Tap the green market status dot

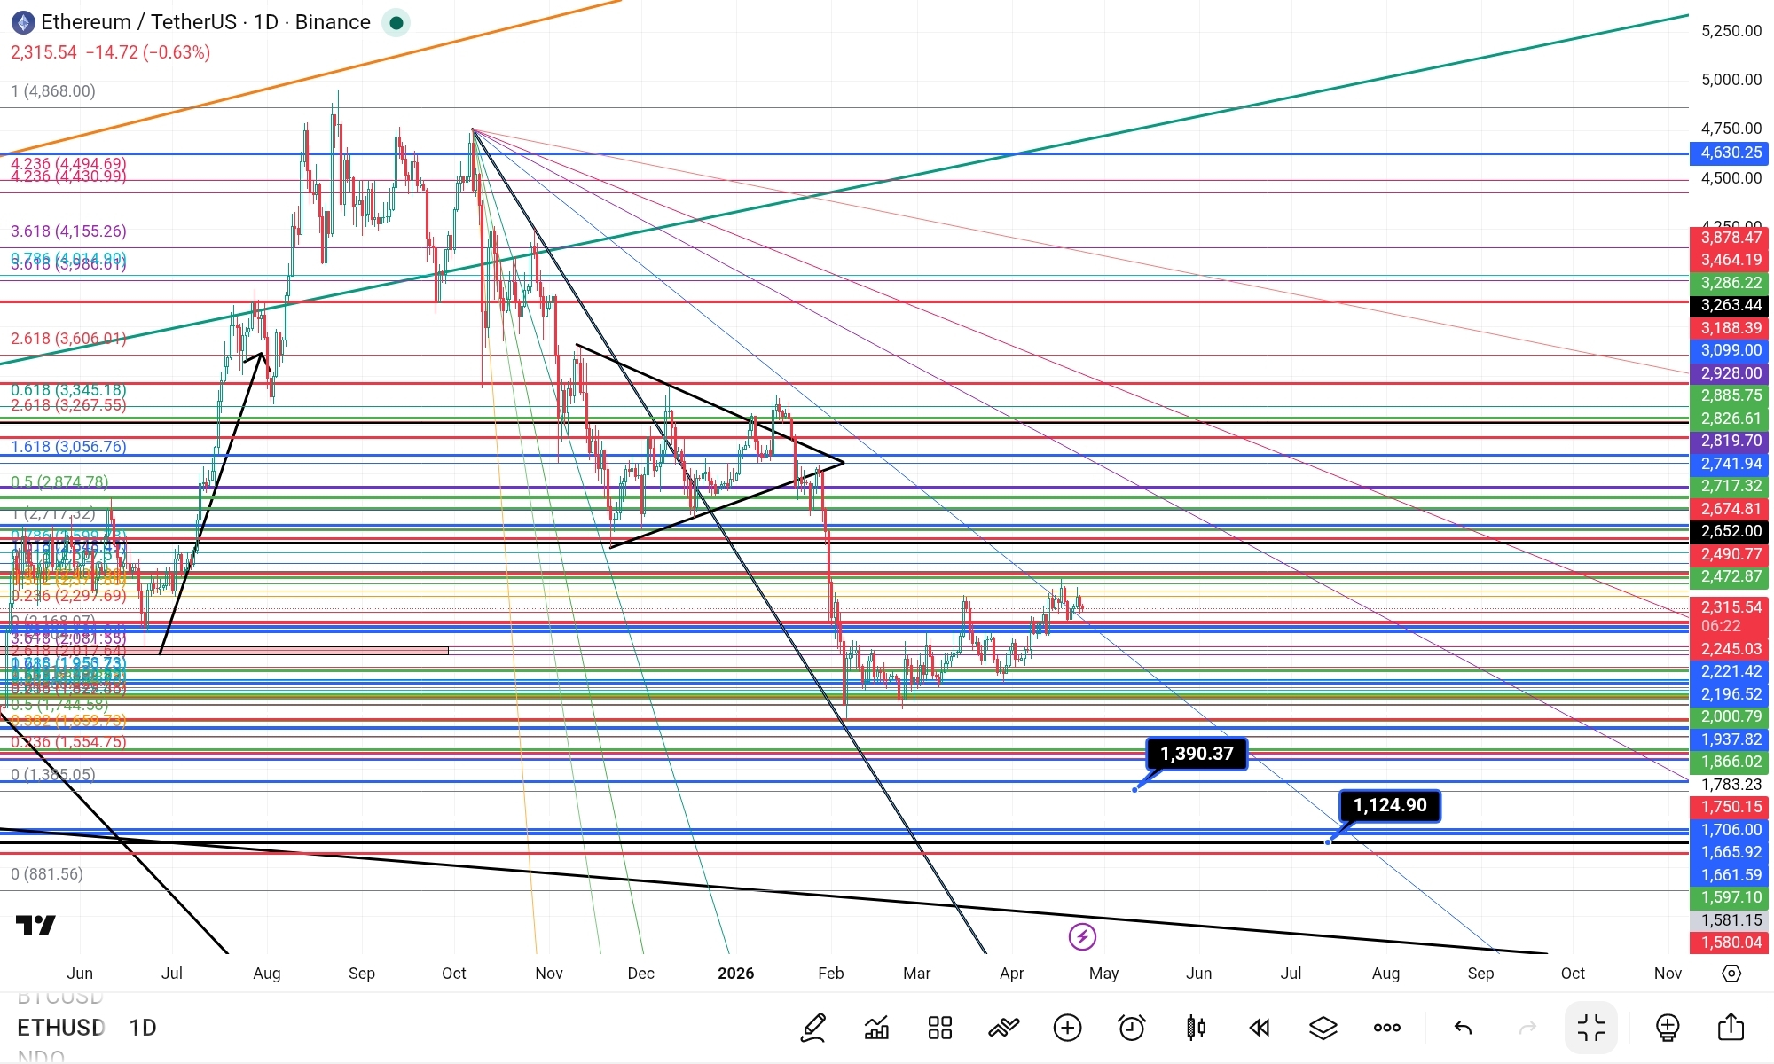click(x=396, y=22)
